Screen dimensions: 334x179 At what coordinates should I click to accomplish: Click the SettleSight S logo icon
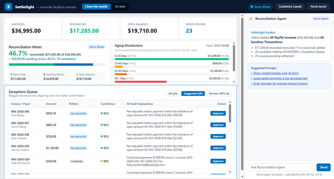(9, 7)
